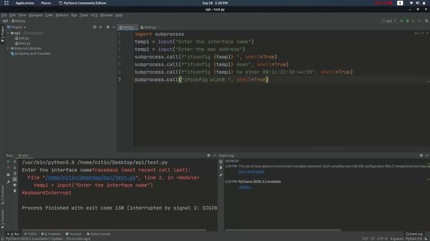This screenshot has height=241, width=430.
Task: Open the Python Console tool window tab
Action: [99, 234]
